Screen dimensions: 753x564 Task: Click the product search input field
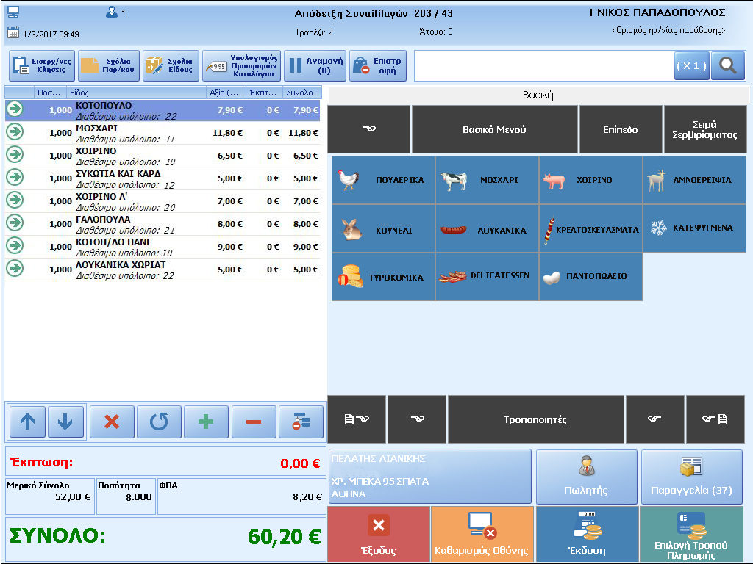[544, 65]
